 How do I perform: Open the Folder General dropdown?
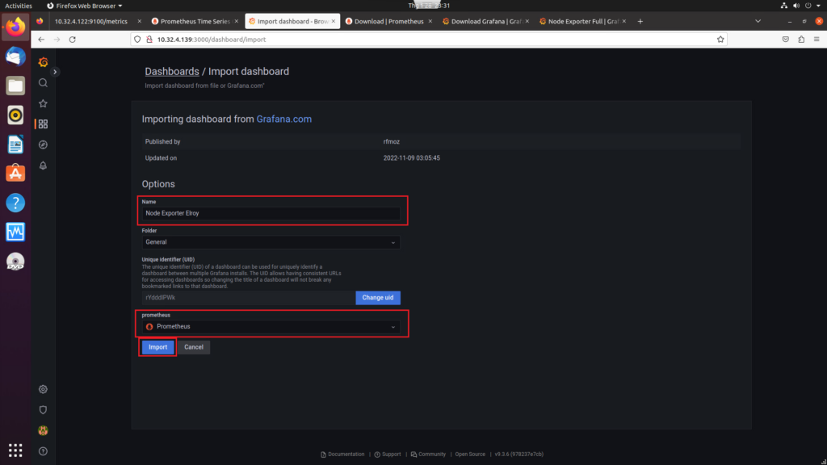(x=271, y=242)
